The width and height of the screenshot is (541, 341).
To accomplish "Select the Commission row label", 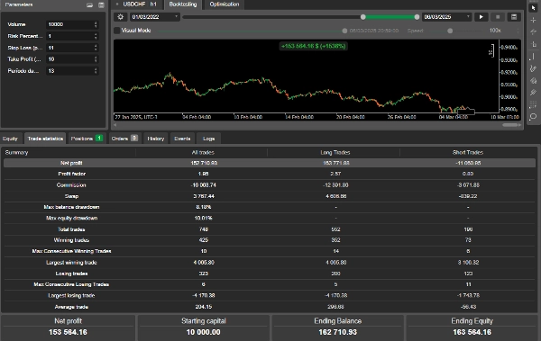I will click(71, 185).
